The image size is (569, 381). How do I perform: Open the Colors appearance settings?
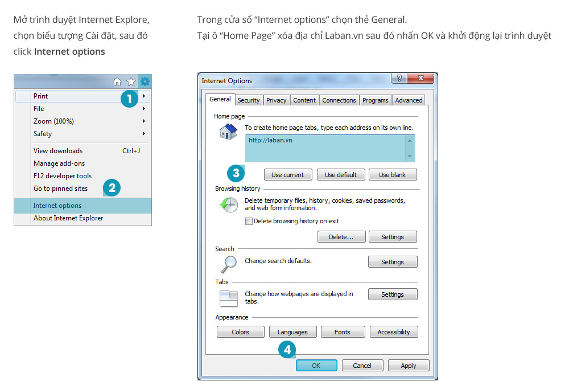[x=241, y=332]
